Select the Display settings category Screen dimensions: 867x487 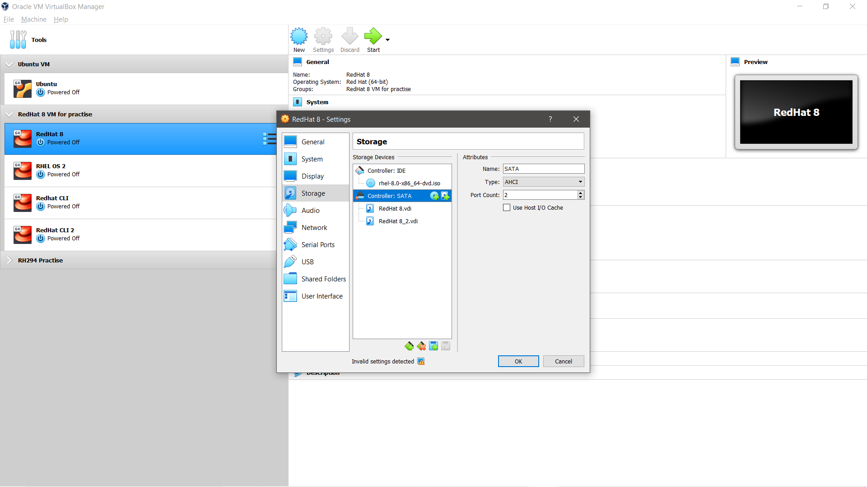click(316, 176)
